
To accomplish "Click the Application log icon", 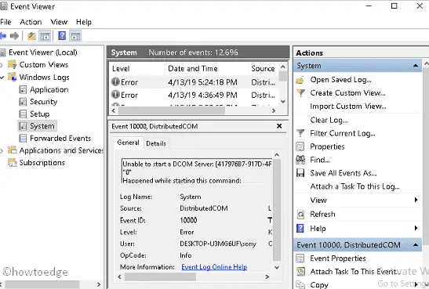I will [x=23, y=89].
